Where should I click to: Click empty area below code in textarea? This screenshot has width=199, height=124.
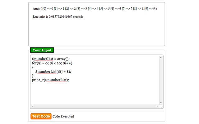pos(93,93)
